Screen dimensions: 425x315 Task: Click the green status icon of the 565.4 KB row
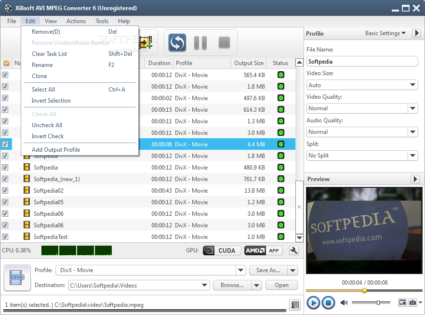(281, 75)
